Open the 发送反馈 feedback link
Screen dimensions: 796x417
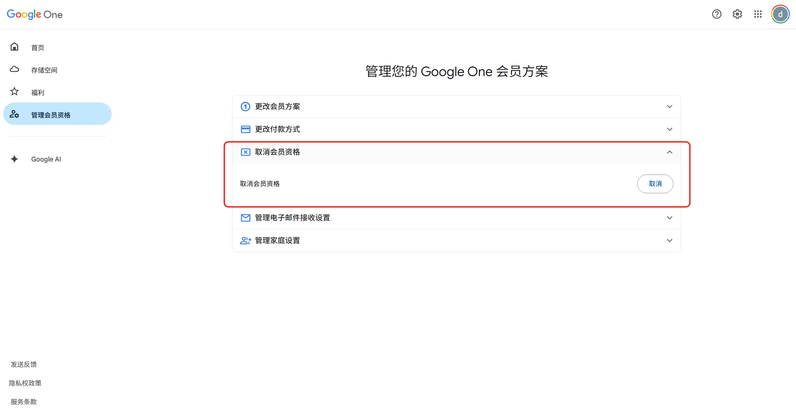[x=24, y=364]
